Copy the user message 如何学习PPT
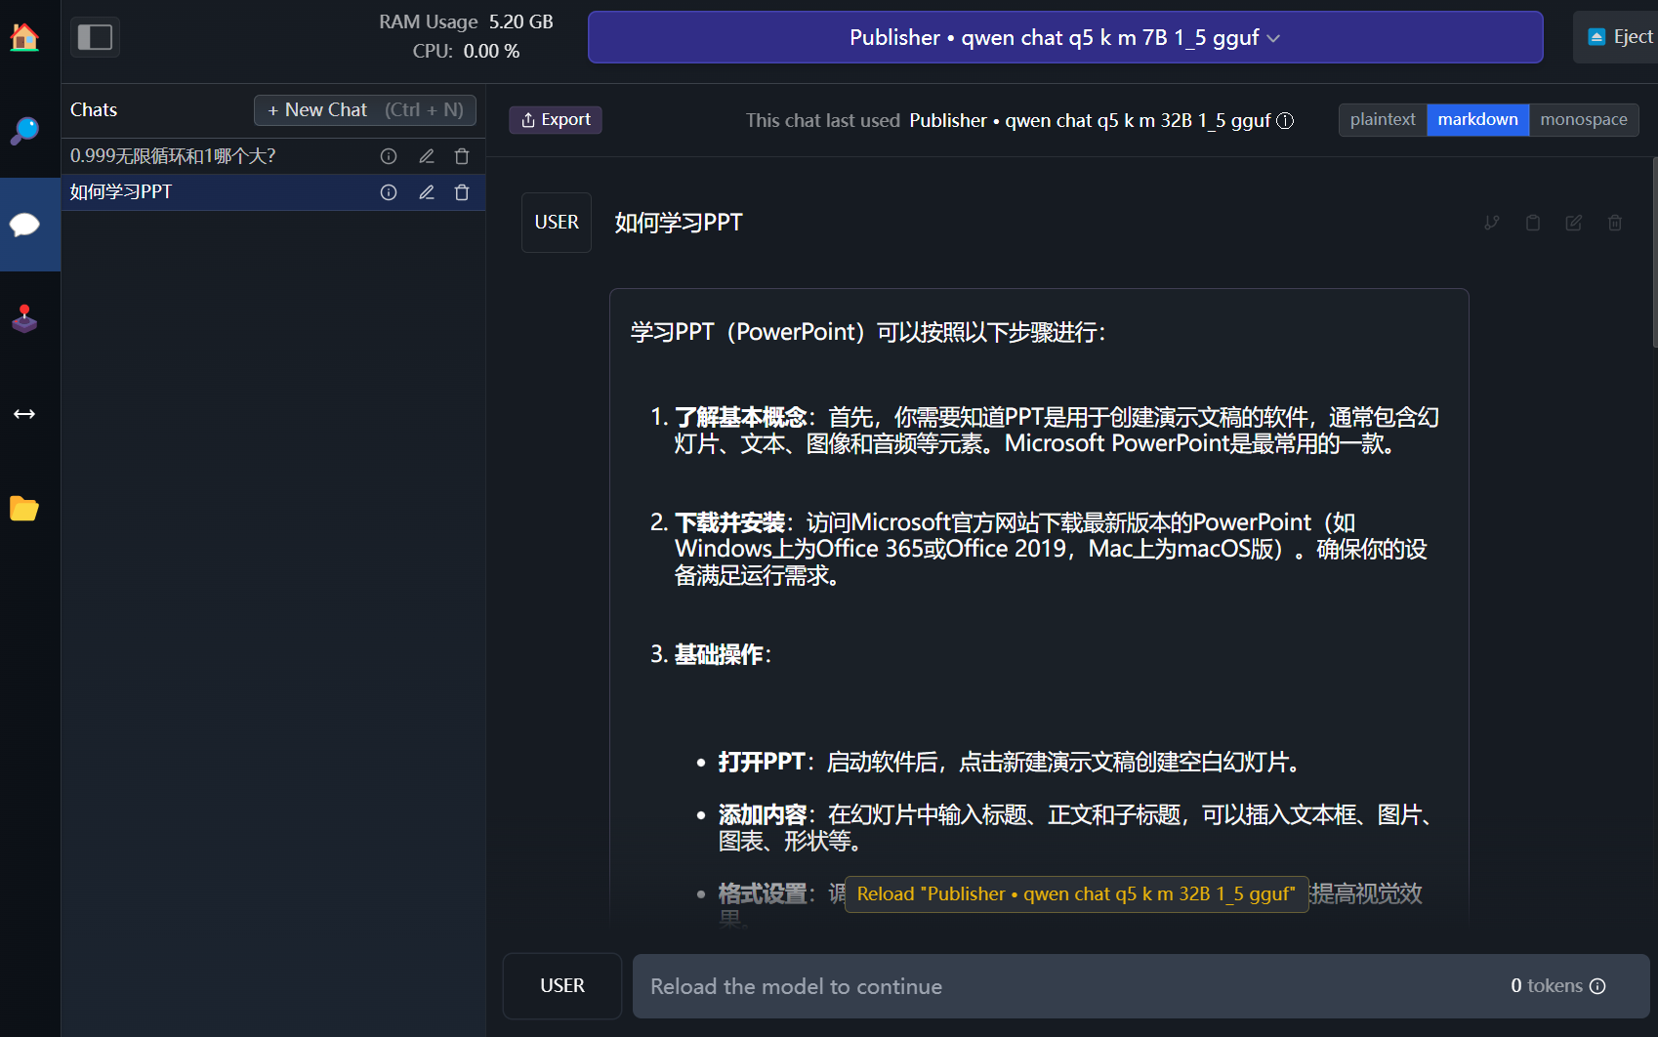The image size is (1658, 1037). pos(1533,223)
